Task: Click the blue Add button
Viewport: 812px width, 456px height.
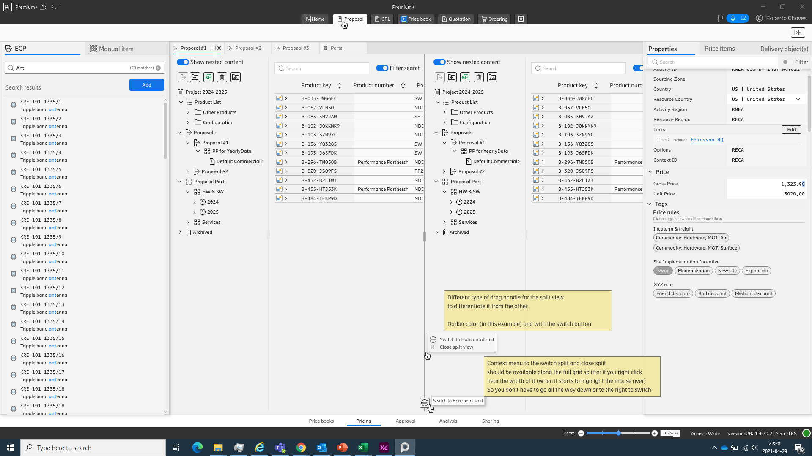Action: point(146,85)
